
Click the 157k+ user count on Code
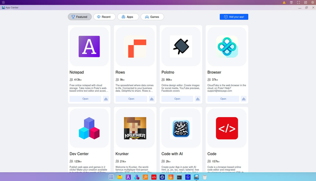(216, 161)
